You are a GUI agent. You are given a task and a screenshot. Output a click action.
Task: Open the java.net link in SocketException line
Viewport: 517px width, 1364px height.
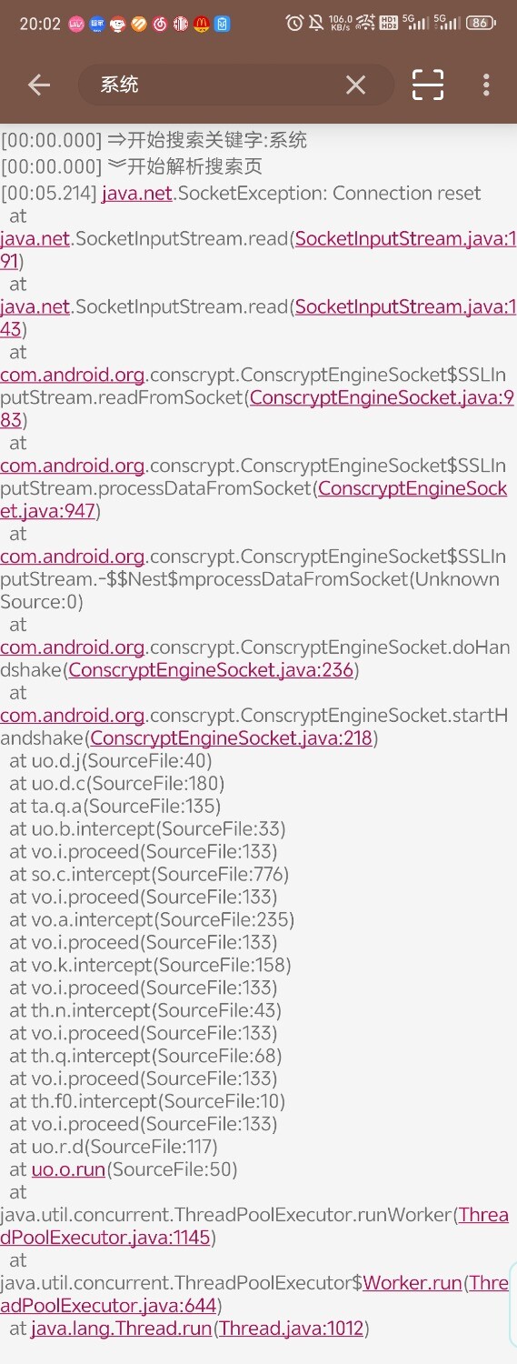pyautogui.click(x=137, y=193)
